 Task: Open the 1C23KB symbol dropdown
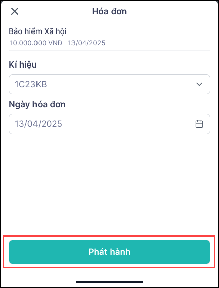pos(109,84)
